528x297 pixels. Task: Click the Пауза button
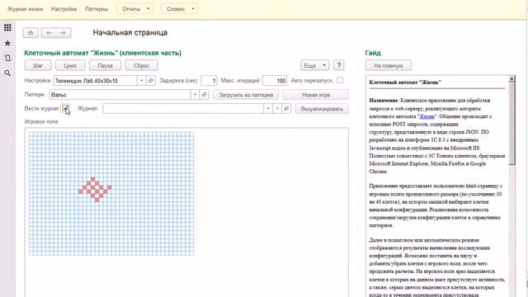(x=105, y=65)
